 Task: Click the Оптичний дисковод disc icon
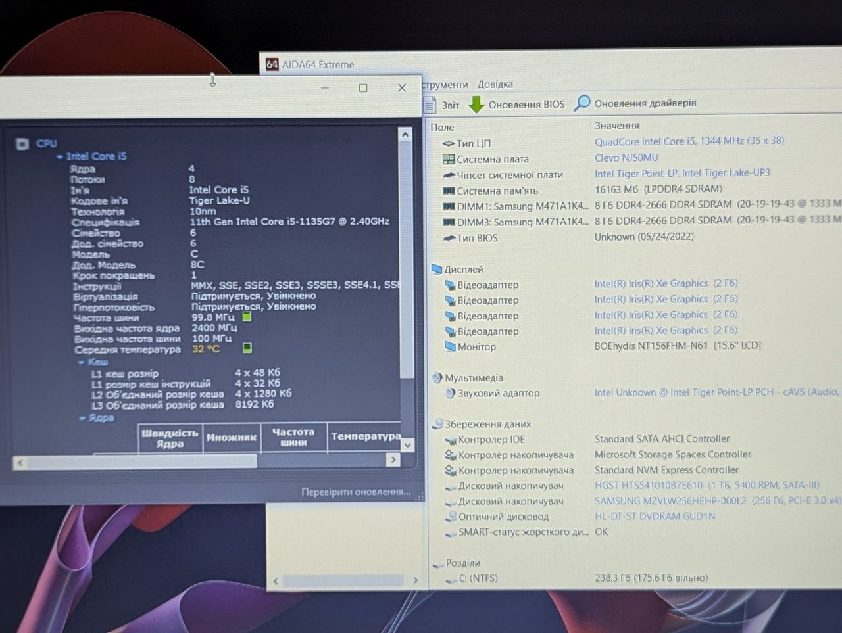coord(451,517)
